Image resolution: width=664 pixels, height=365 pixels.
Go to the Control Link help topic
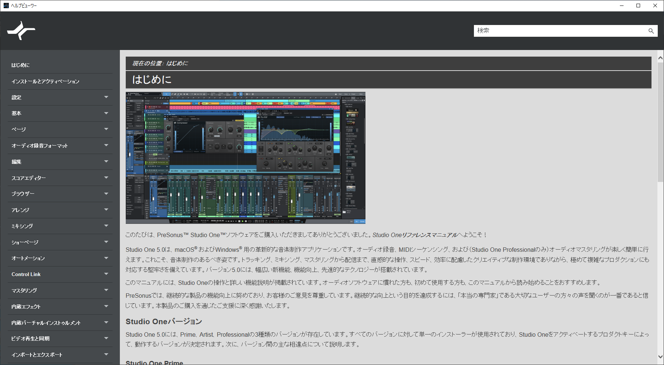pyautogui.click(x=26, y=274)
